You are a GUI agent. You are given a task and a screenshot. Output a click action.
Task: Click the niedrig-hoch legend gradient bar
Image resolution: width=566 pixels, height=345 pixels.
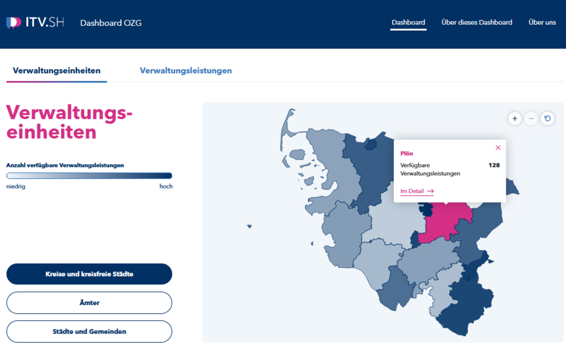tap(89, 176)
